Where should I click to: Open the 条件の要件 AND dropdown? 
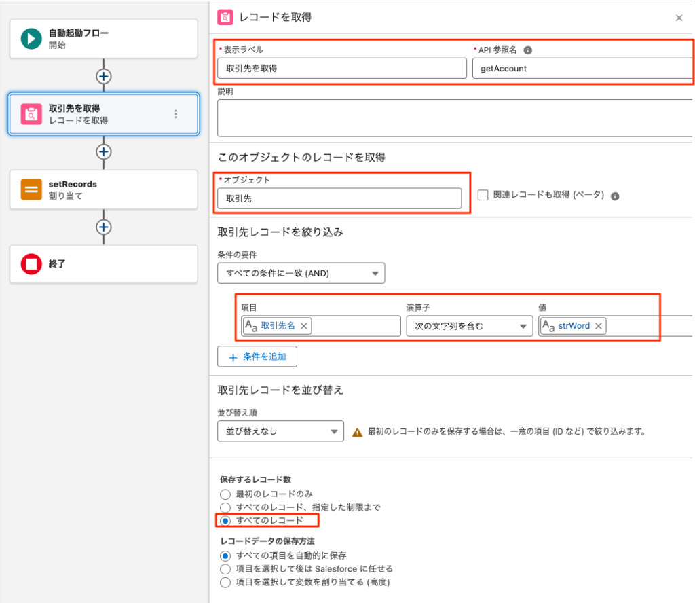301,273
